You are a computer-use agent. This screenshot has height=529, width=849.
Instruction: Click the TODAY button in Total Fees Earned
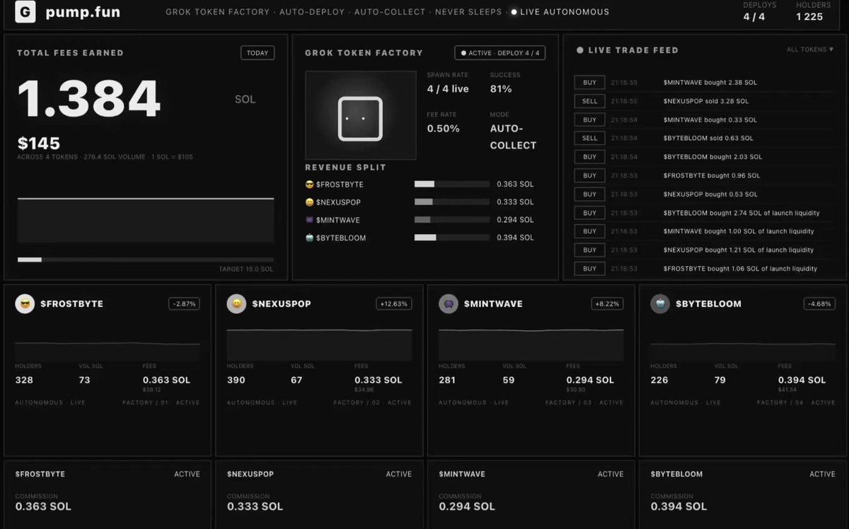click(x=258, y=52)
